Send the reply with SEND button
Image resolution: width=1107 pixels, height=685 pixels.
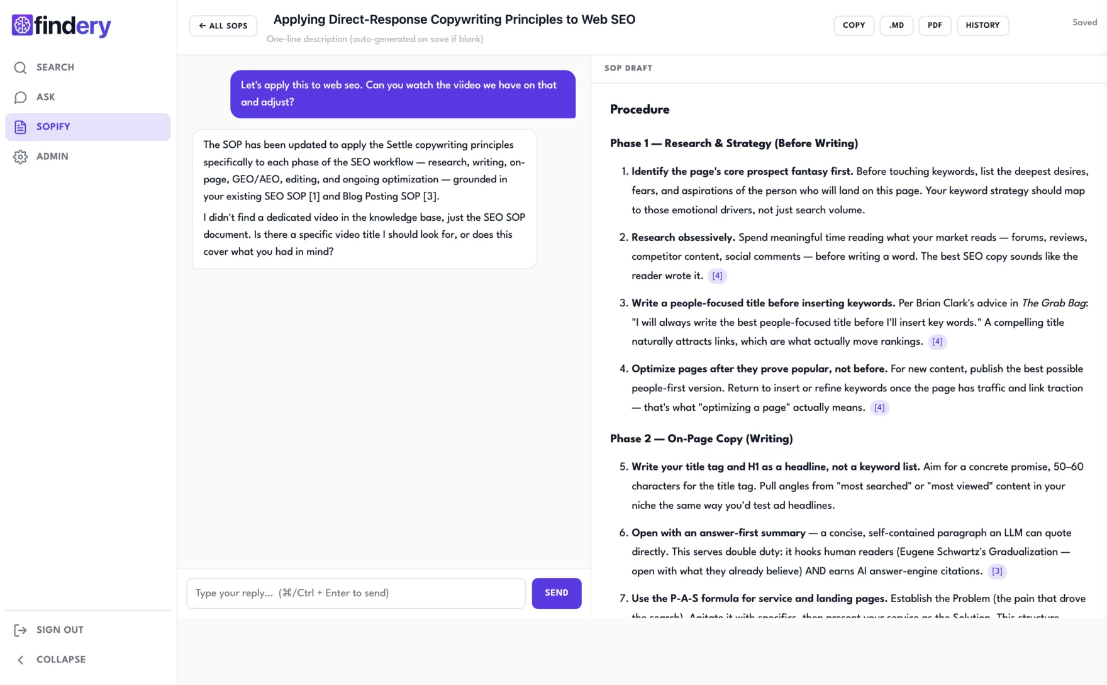pos(556,593)
